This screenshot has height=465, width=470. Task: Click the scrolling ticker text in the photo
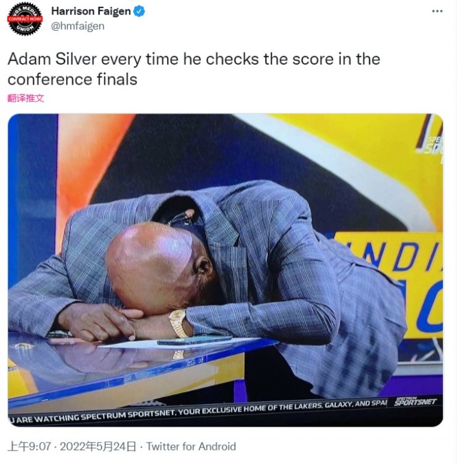point(198,411)
